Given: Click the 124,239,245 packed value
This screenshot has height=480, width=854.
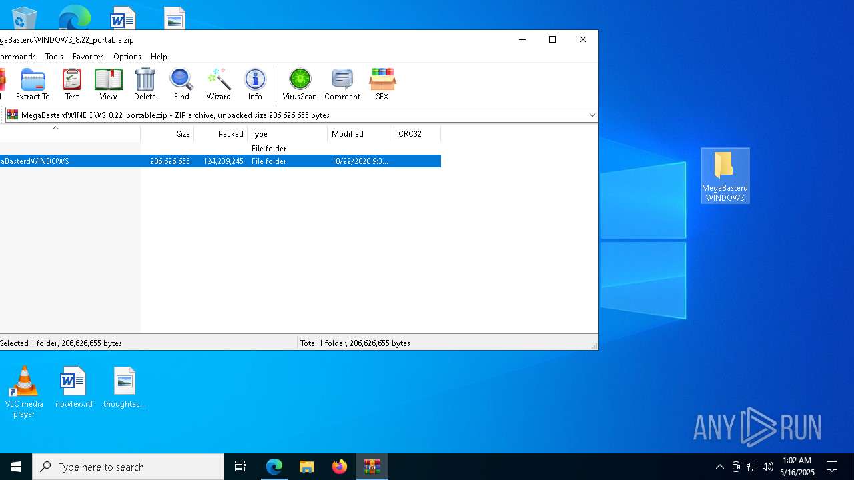Looking at the screenshot, I should 223,161.
